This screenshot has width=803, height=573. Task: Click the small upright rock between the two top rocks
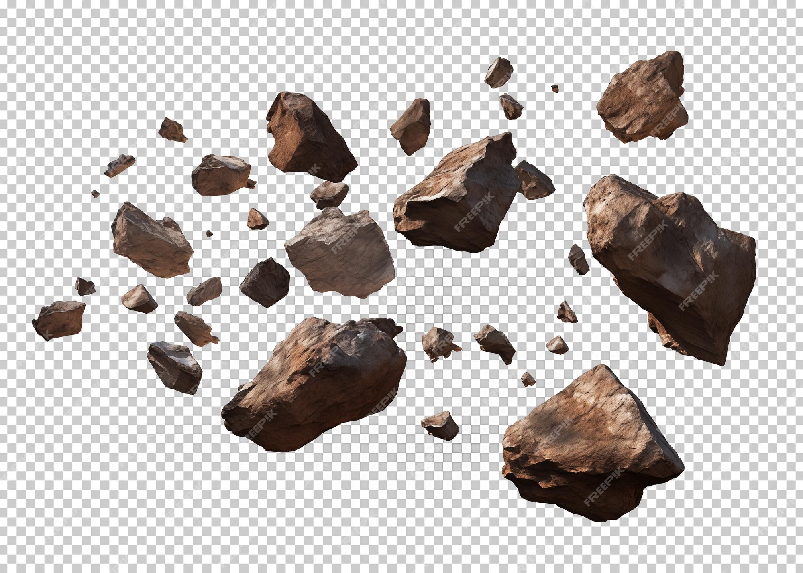tap(410, 126)
